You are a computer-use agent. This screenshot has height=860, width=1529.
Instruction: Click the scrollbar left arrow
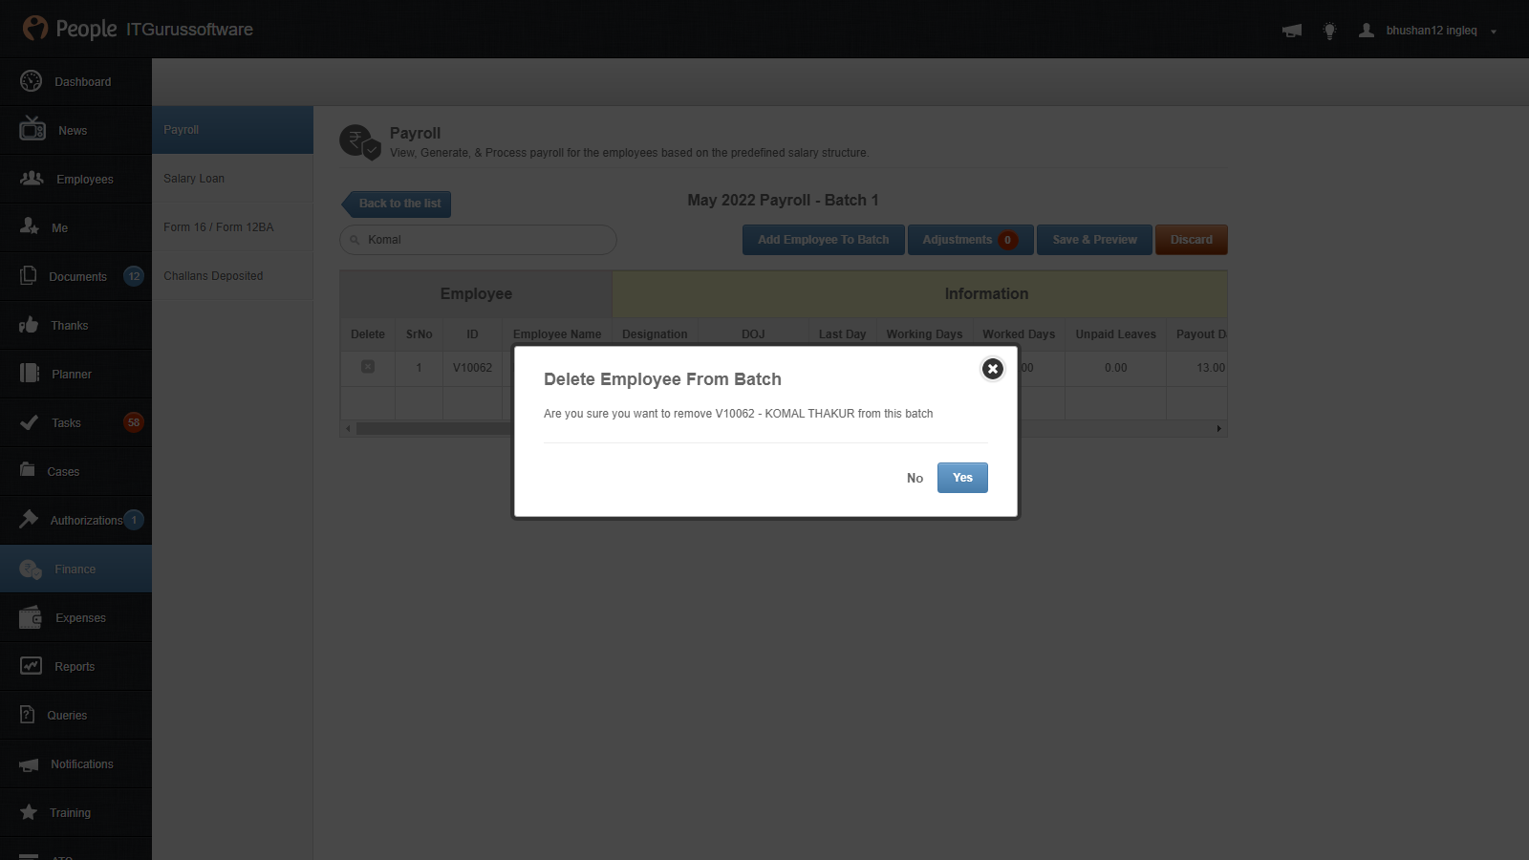[x=348, y=428]
